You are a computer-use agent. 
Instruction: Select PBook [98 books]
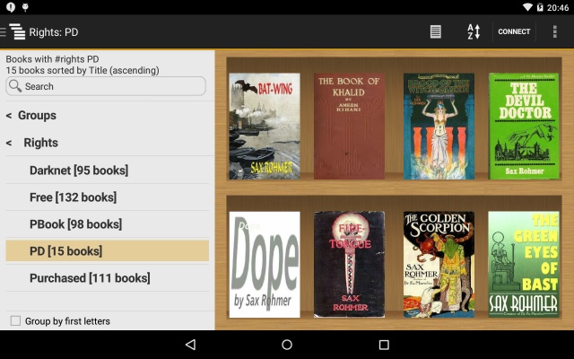(108, 224)
